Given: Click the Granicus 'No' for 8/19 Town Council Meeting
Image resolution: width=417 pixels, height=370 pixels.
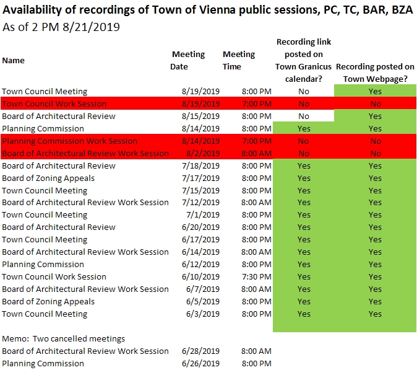Looking at the screenshot, I should [303, 91].
